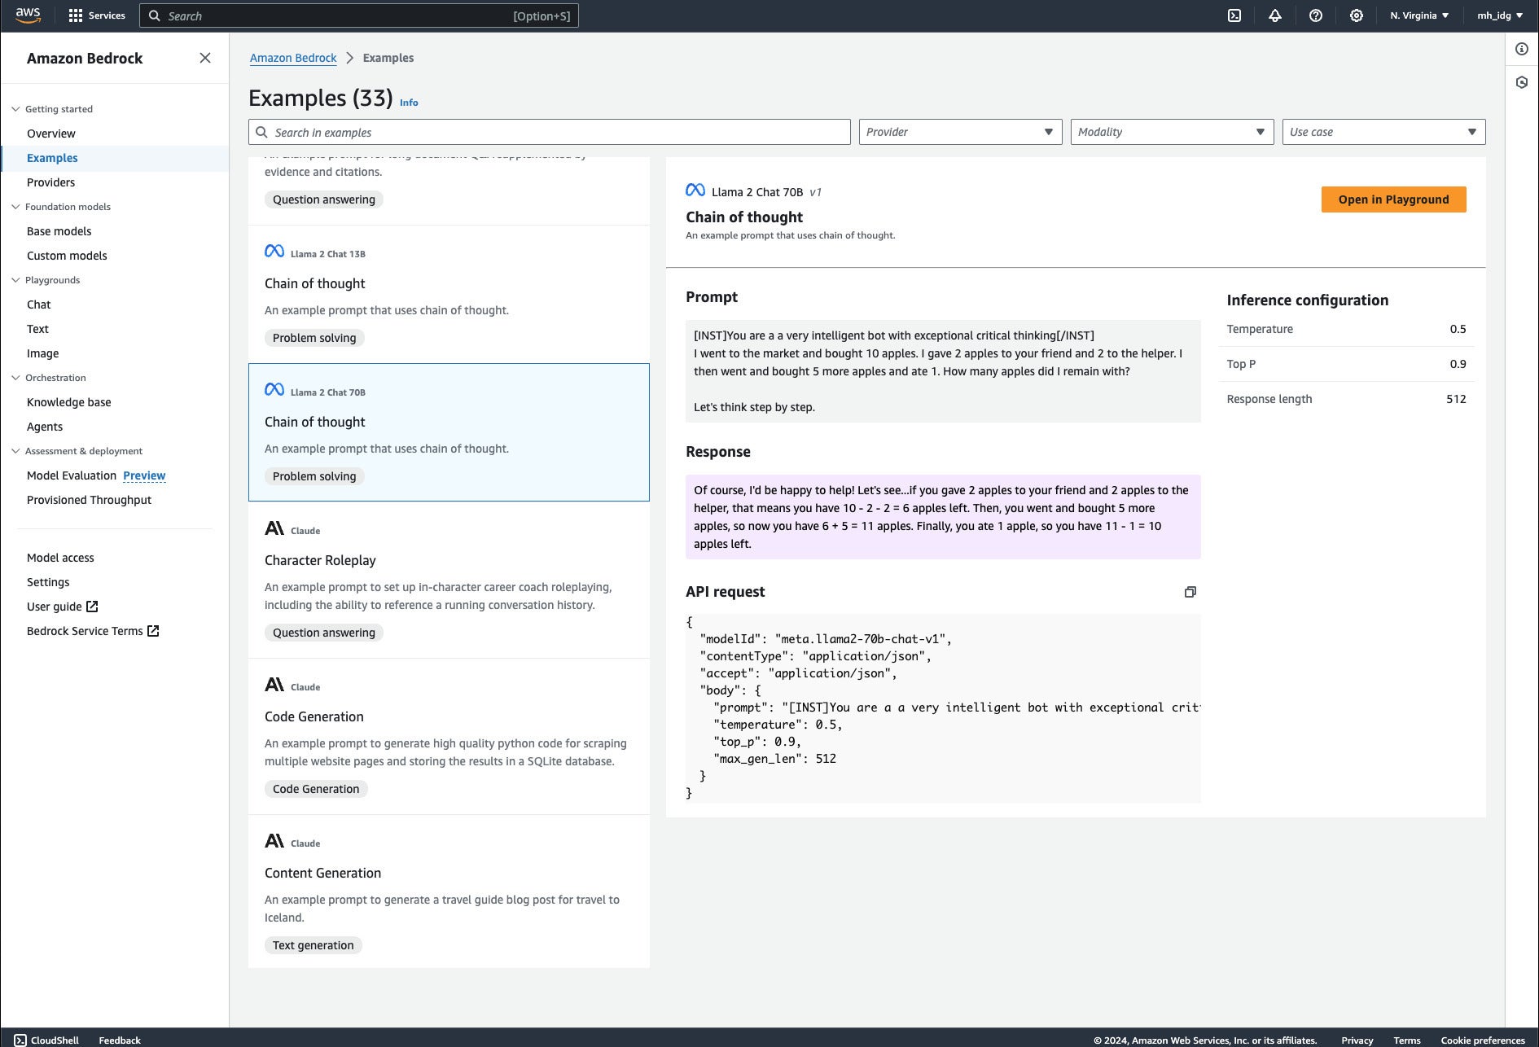This screenshot has width=1539, height=1047.
Task: Click the hexagon icon in right panel
Action: 1522,82
